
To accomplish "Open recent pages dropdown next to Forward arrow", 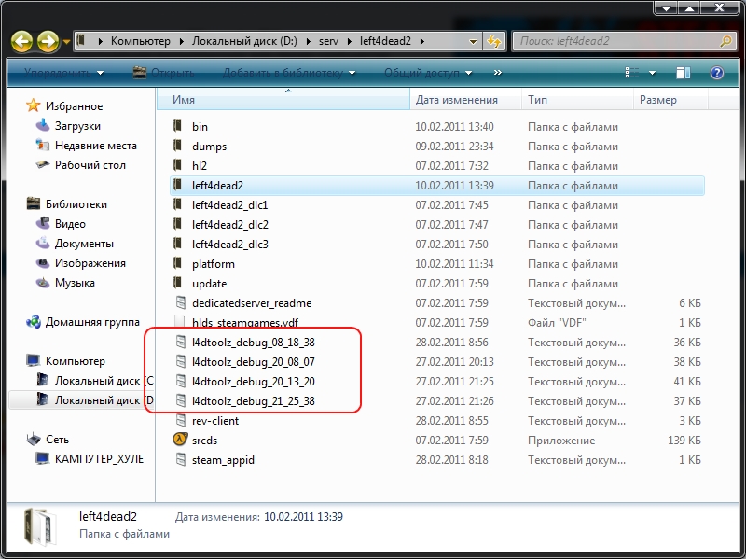I will [x=66, y=42].
